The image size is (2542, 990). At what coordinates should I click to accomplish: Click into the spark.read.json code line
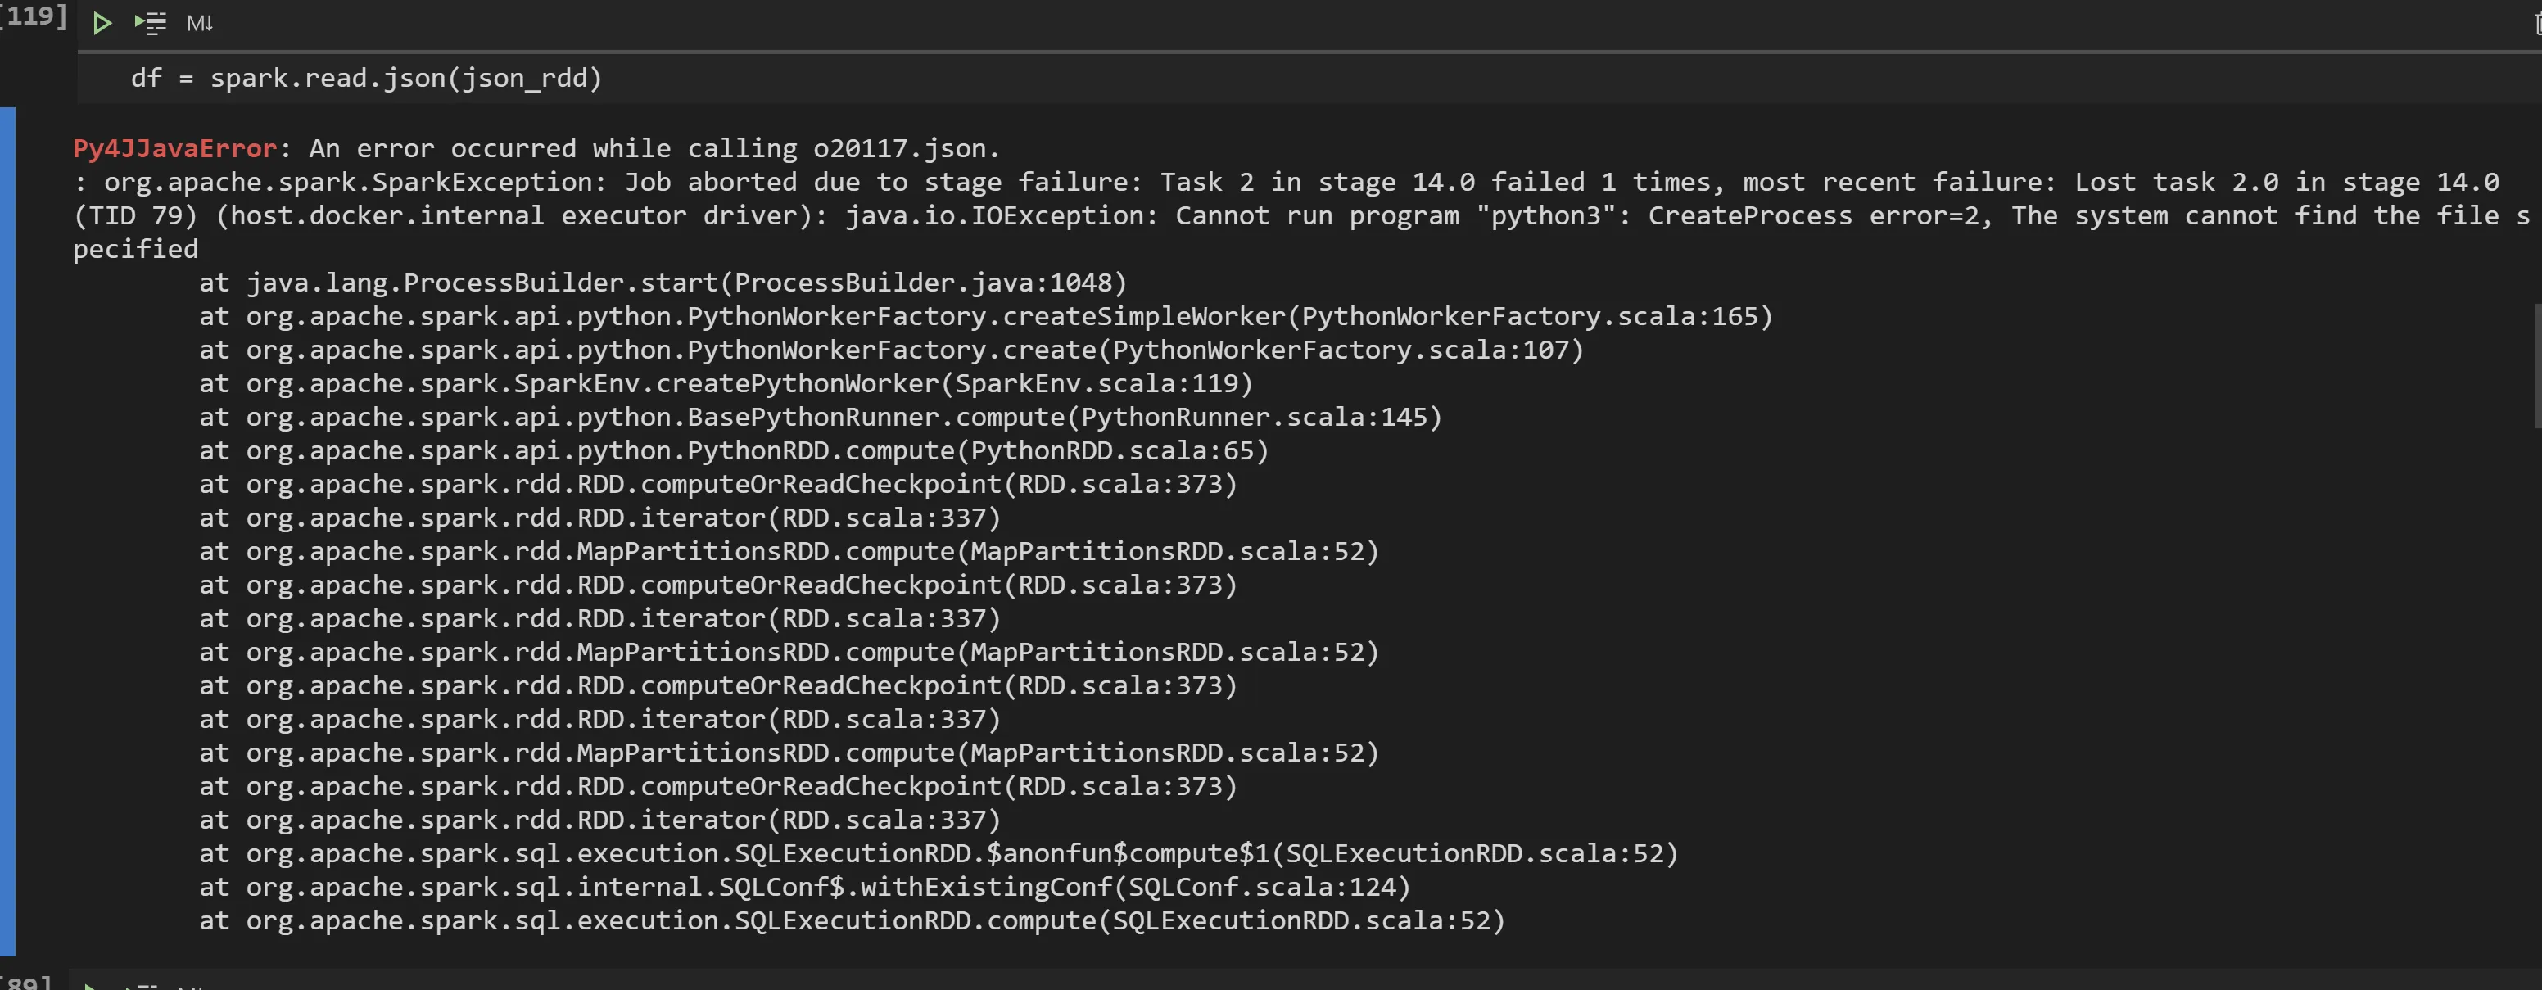click(x=366, y=78)
